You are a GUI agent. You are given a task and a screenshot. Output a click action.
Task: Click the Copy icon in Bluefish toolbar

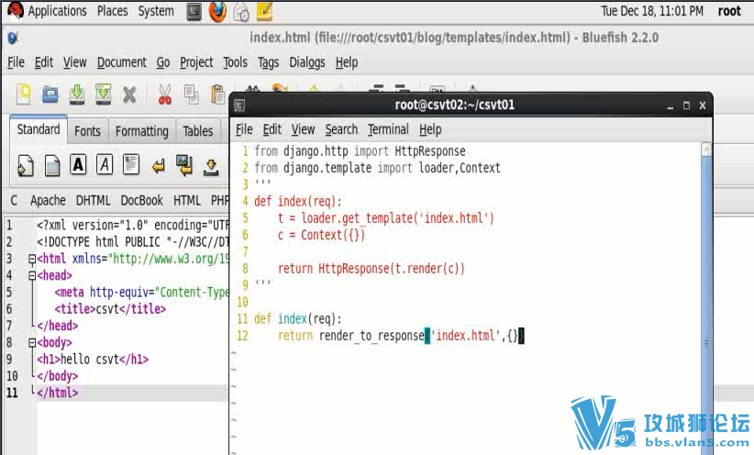(192, 94)
